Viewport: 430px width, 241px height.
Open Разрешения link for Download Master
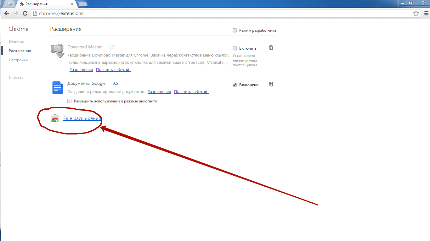[x=81, y=70]
